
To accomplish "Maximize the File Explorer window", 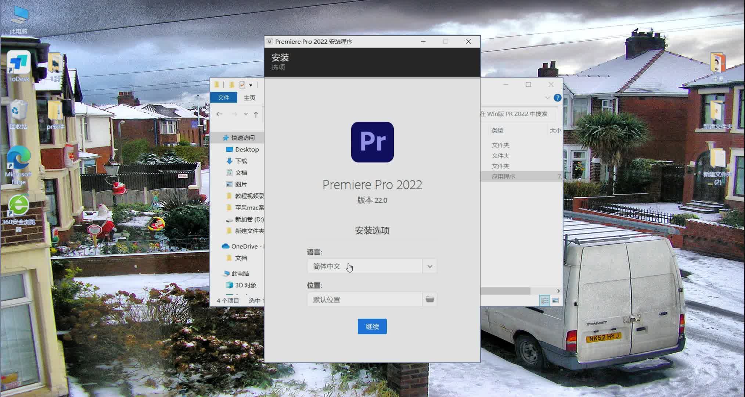I will 528,85.
